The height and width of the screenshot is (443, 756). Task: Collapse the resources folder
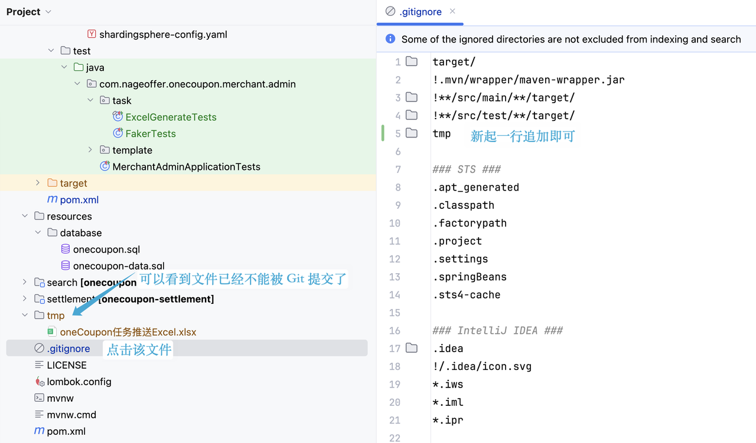pyautogui.click(x=25, y=216)
